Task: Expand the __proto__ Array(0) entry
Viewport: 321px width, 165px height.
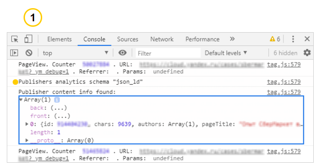Action: 27,140
